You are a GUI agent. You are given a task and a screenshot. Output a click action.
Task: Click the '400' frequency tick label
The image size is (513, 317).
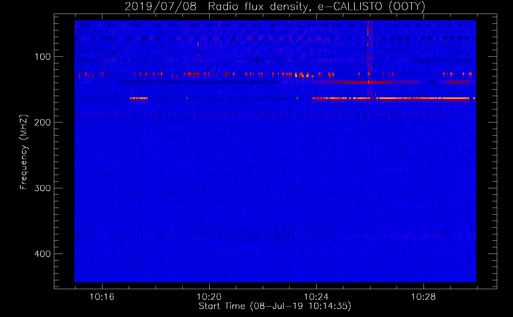click(42, 254)
